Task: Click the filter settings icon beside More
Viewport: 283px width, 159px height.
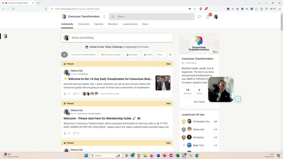Action: point(170,55)
